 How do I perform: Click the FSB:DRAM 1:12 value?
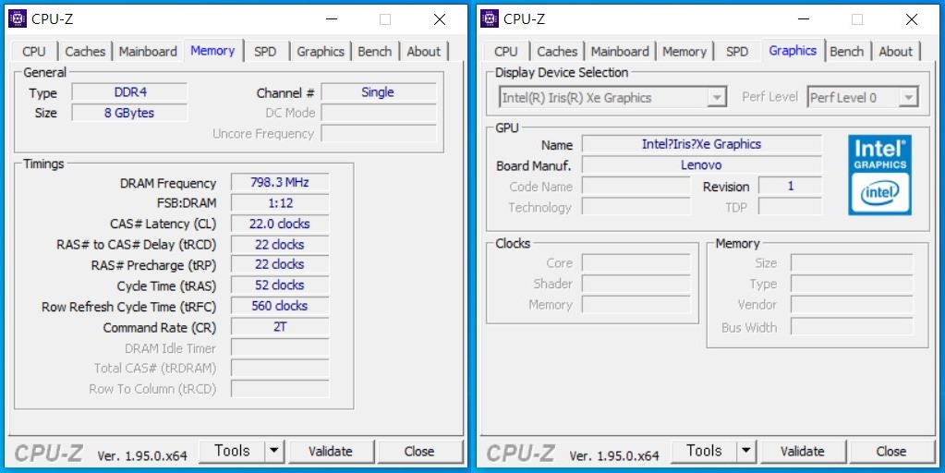[x=280, y=203]
